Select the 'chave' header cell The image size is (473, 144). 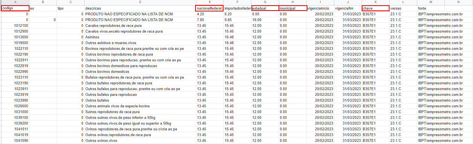click(375, 8)
